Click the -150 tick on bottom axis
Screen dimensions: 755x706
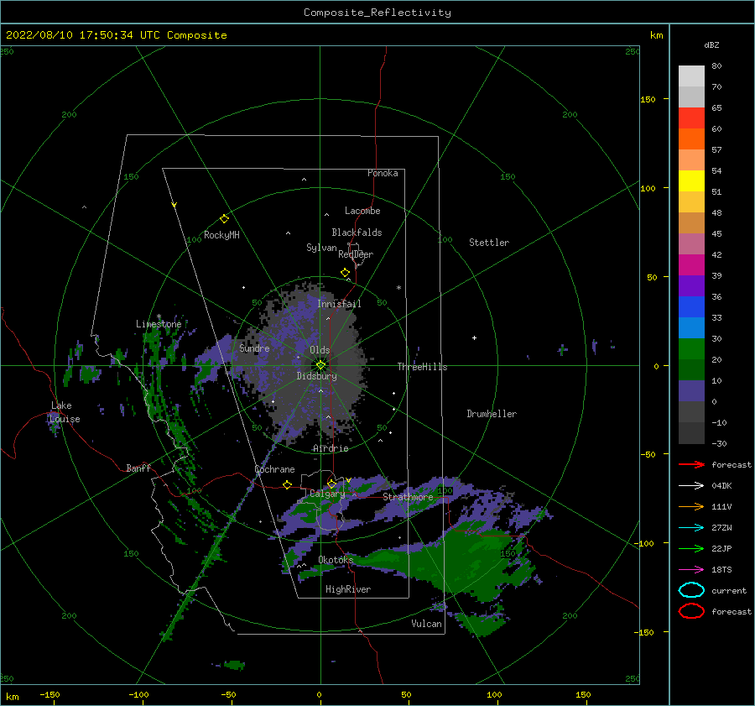pos(49,694)
